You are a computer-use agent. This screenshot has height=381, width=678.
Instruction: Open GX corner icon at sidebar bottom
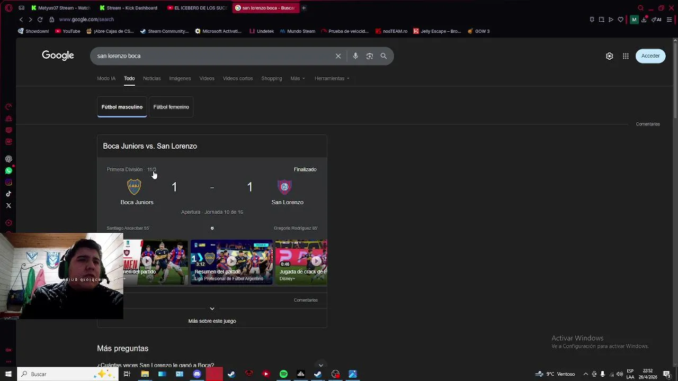8,350
